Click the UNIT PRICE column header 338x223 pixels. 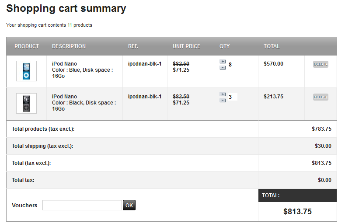coord(186,46)
